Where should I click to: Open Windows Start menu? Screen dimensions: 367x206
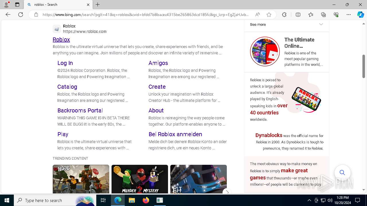click(7, 200)
